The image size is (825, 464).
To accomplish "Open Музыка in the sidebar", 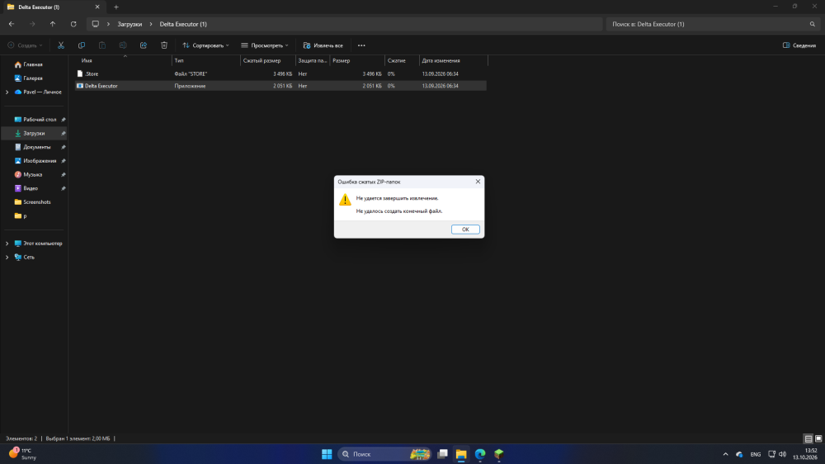I will click(x=33, y=174).
